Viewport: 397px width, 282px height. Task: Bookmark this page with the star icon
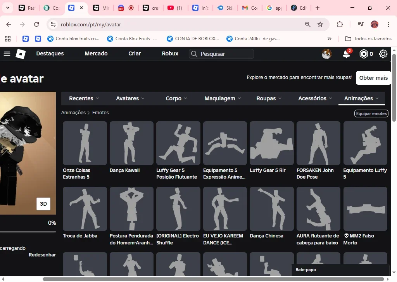coord(320,24)
